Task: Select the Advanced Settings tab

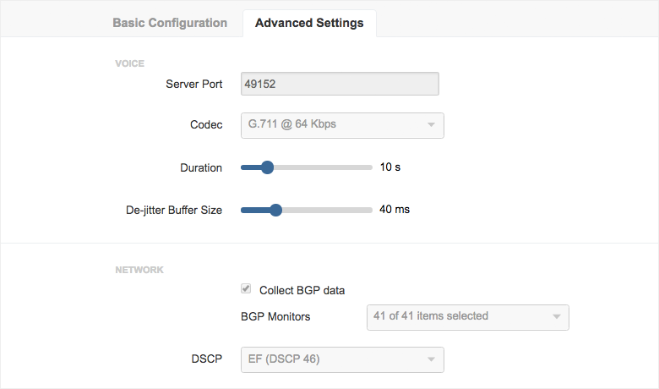Action: tap(309, 23)
